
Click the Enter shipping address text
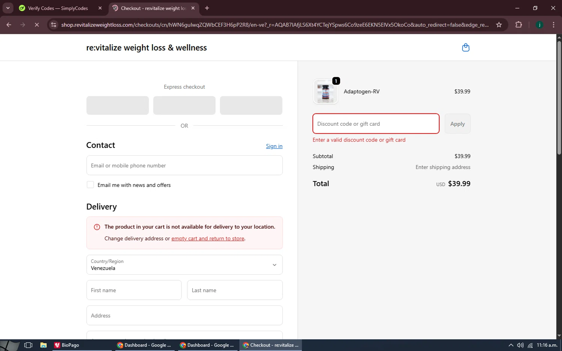point(443,167)
